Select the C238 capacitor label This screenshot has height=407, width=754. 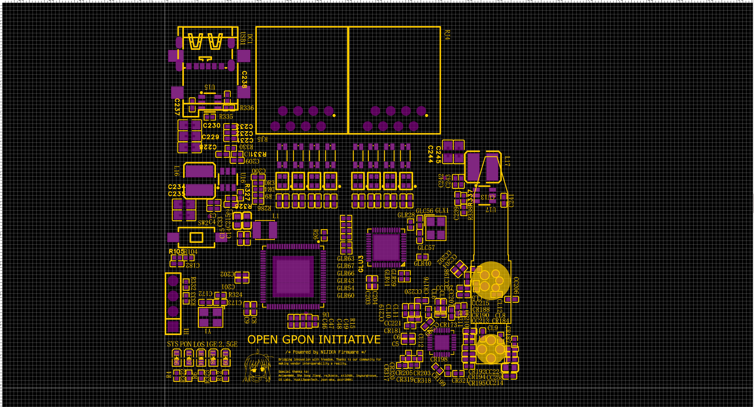(245, 79)
